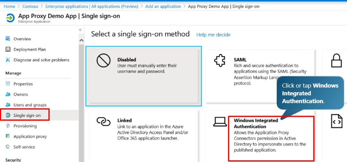Click the Owners people icon
The width and height of the screenshot is (347, 162).
(8, 94)
